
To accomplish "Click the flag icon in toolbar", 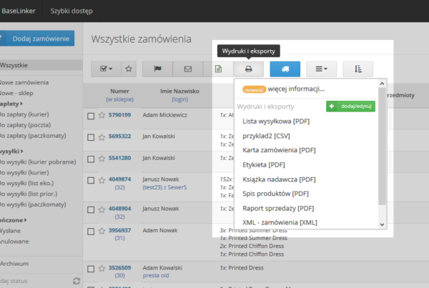I will [157, 69].
